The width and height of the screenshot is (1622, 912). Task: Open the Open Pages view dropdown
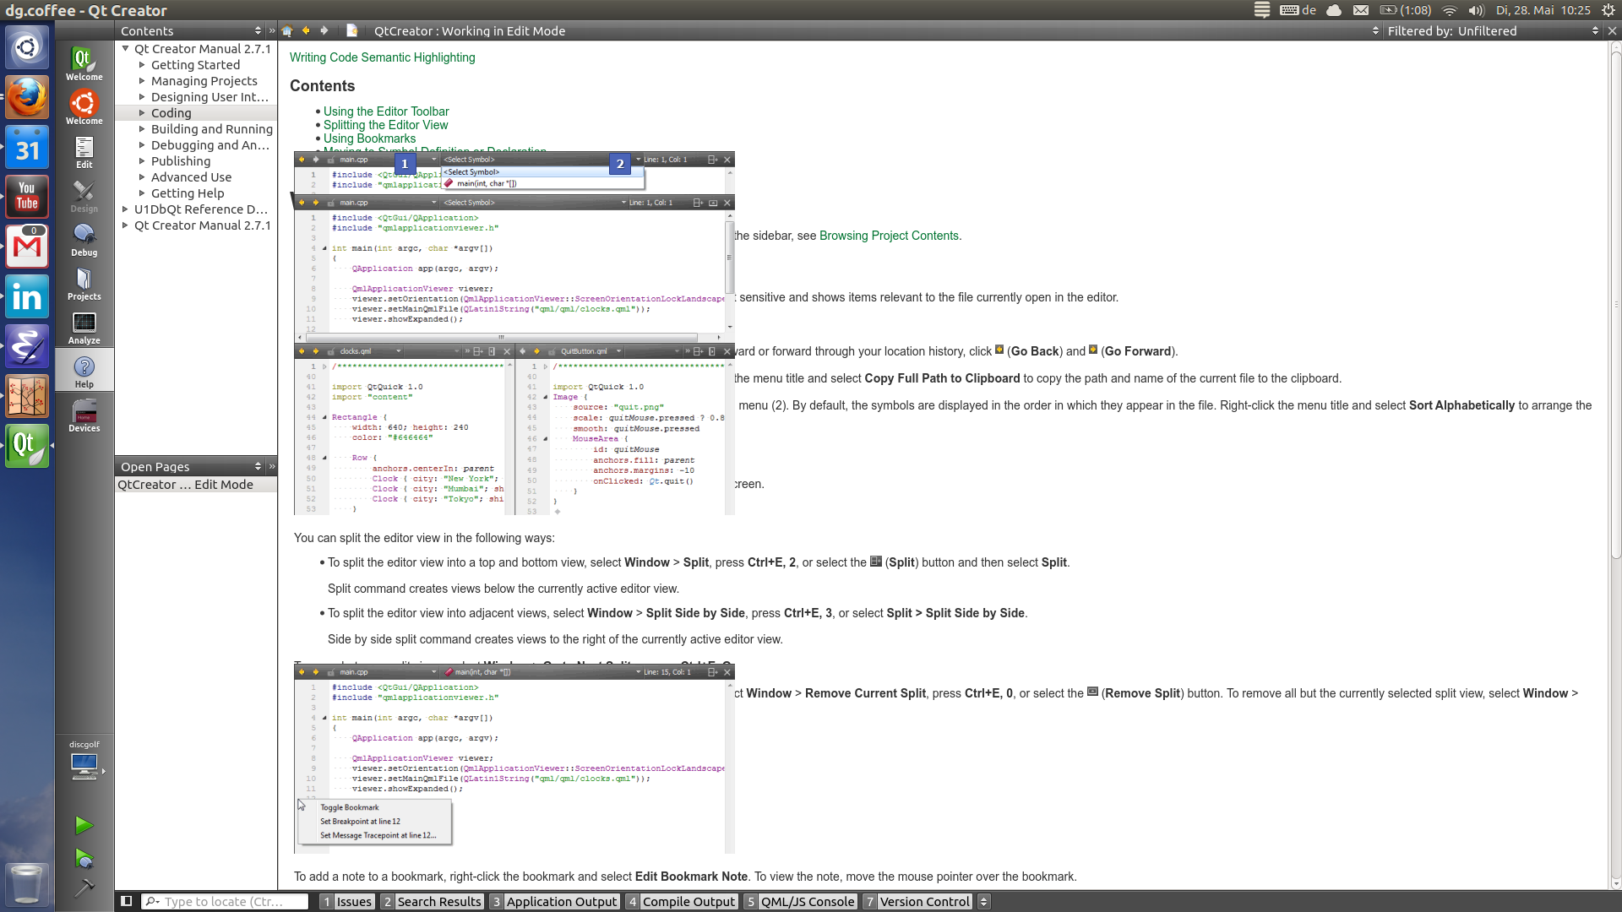[190, 466]
